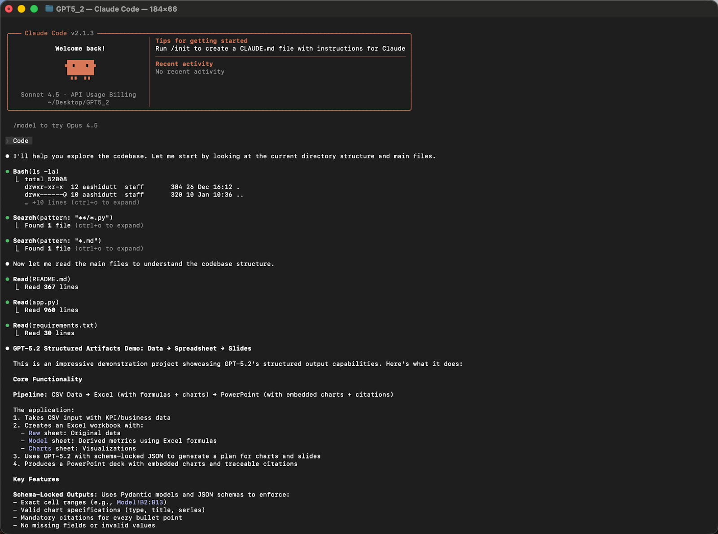Click the highlighted Raw sheet name
The width and height of the screenshot is (718, 534).
(x=34, y=433)
